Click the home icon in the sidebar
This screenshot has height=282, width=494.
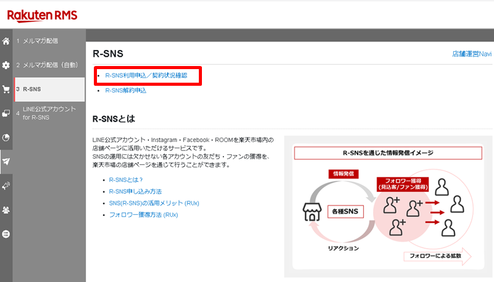[6, 41]
